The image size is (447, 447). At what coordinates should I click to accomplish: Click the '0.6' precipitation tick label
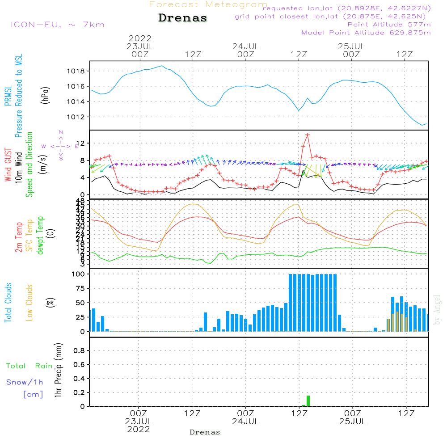[79, 365]
